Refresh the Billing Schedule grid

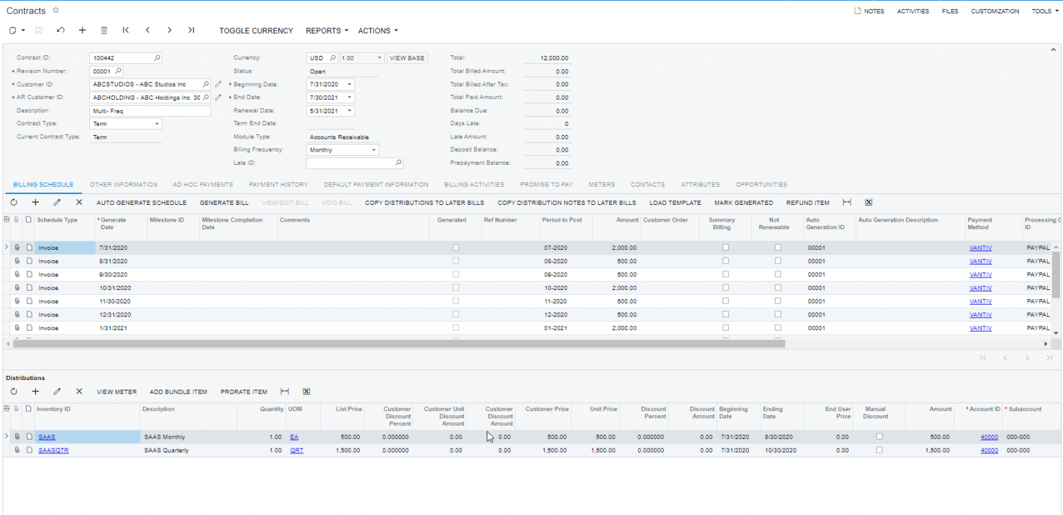click(x=13, y=202)
